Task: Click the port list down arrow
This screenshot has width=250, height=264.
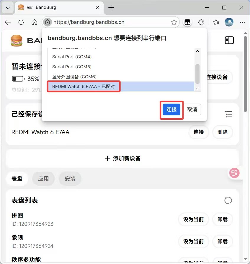Action: 197,88
